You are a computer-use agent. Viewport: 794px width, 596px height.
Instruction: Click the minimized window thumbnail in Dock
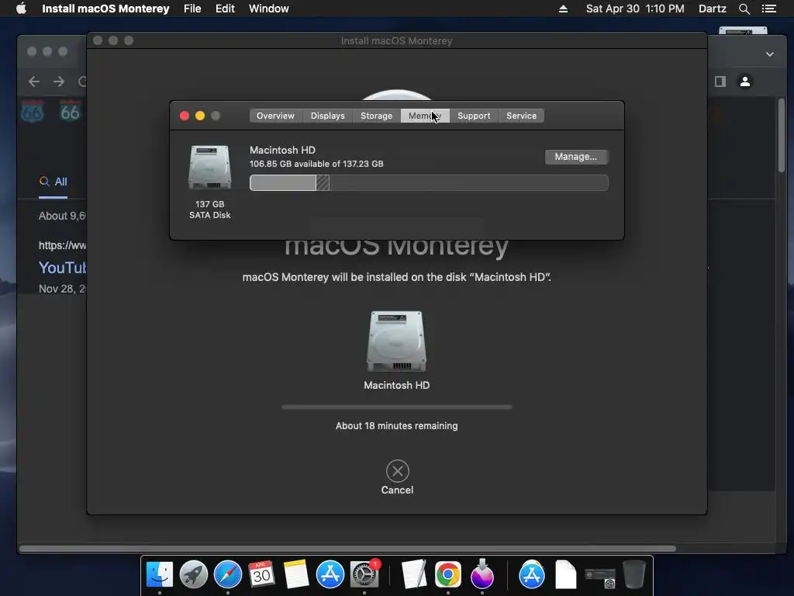(600, 577)
